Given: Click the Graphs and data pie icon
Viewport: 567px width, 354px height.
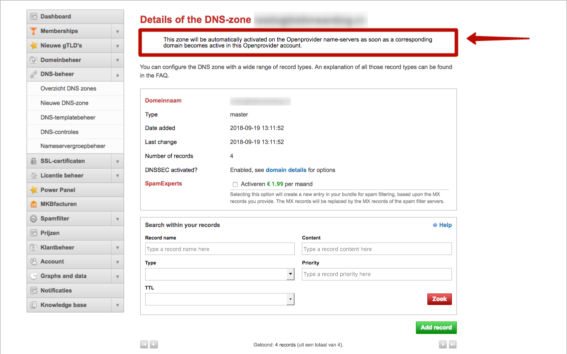Looking at the screenshot, I should point(34,276).
